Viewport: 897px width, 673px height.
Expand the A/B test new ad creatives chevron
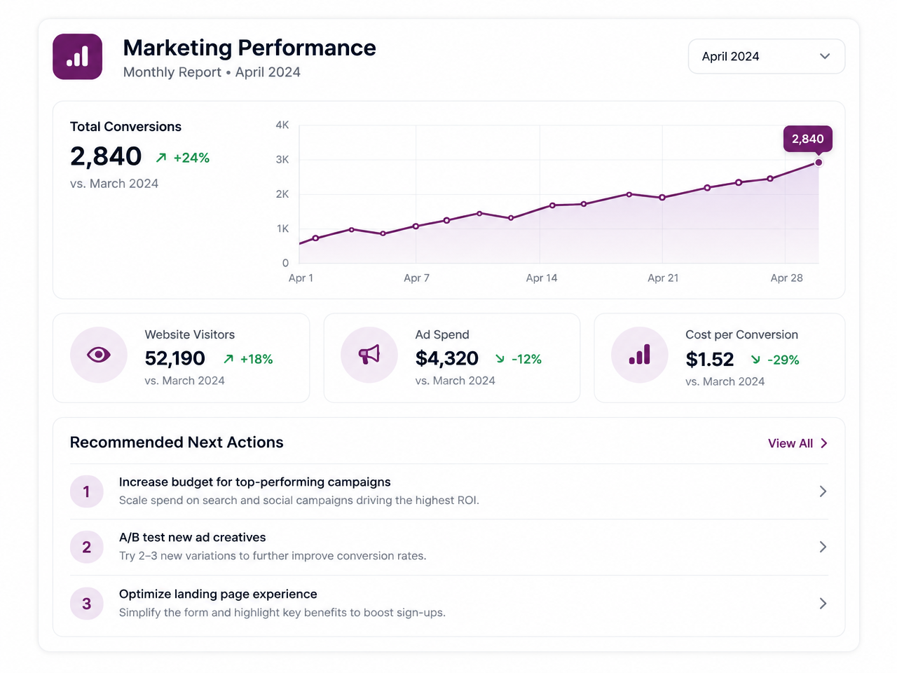(x=823, y=547)
